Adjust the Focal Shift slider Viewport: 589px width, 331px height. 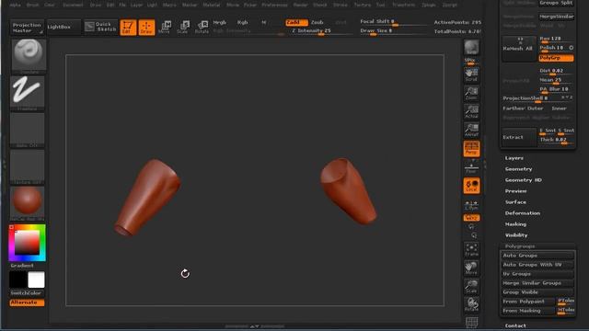pos(393,22)
